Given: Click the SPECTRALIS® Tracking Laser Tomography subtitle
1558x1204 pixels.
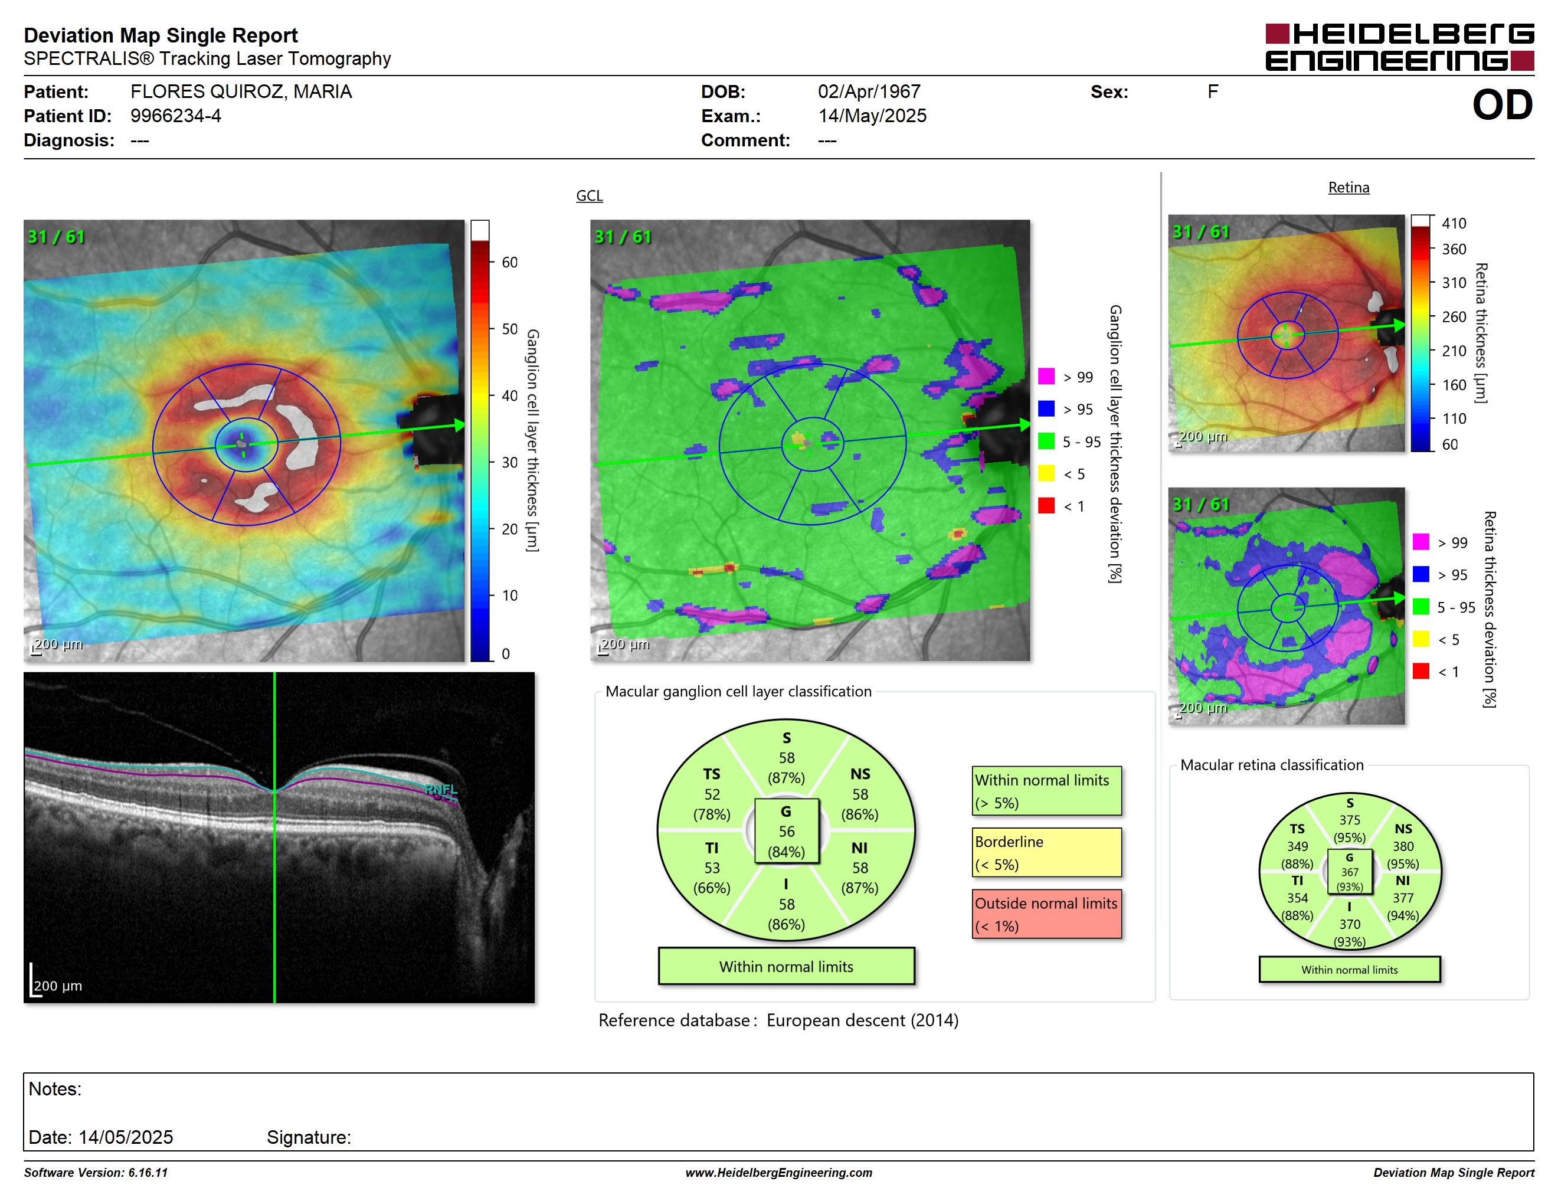Looking at the screenshot, I should (x=207, y=58).
